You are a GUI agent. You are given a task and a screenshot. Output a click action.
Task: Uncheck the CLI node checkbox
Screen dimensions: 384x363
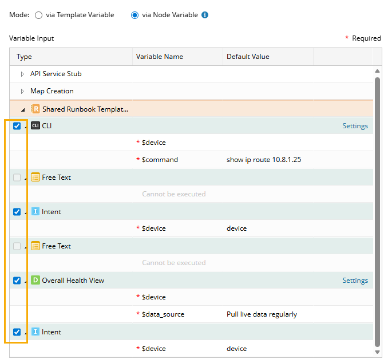coord(17,126)
